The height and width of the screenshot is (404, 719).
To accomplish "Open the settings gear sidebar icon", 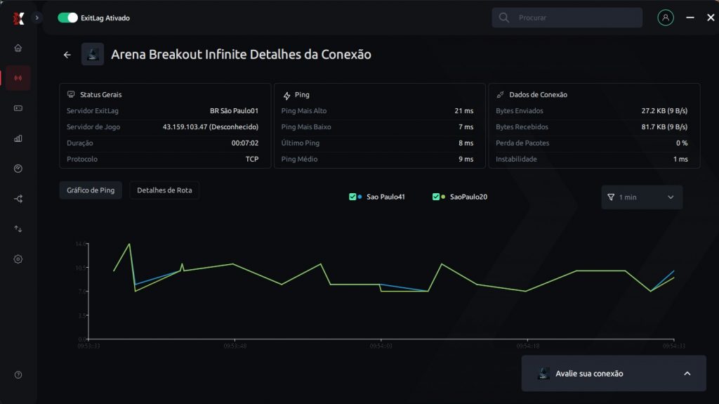I will (18, 259).
